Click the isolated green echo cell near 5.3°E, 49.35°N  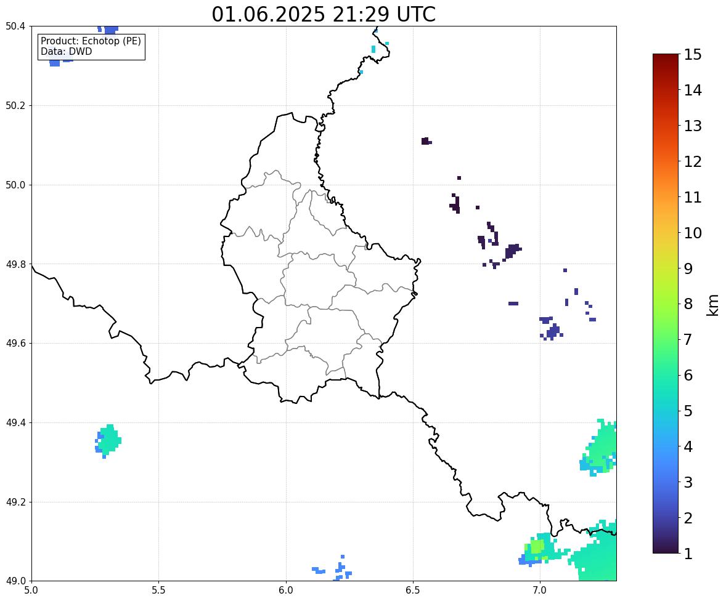pos(108,440)
